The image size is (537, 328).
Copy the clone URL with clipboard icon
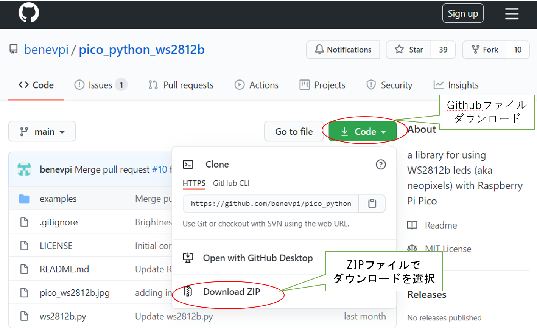(372, 204)
